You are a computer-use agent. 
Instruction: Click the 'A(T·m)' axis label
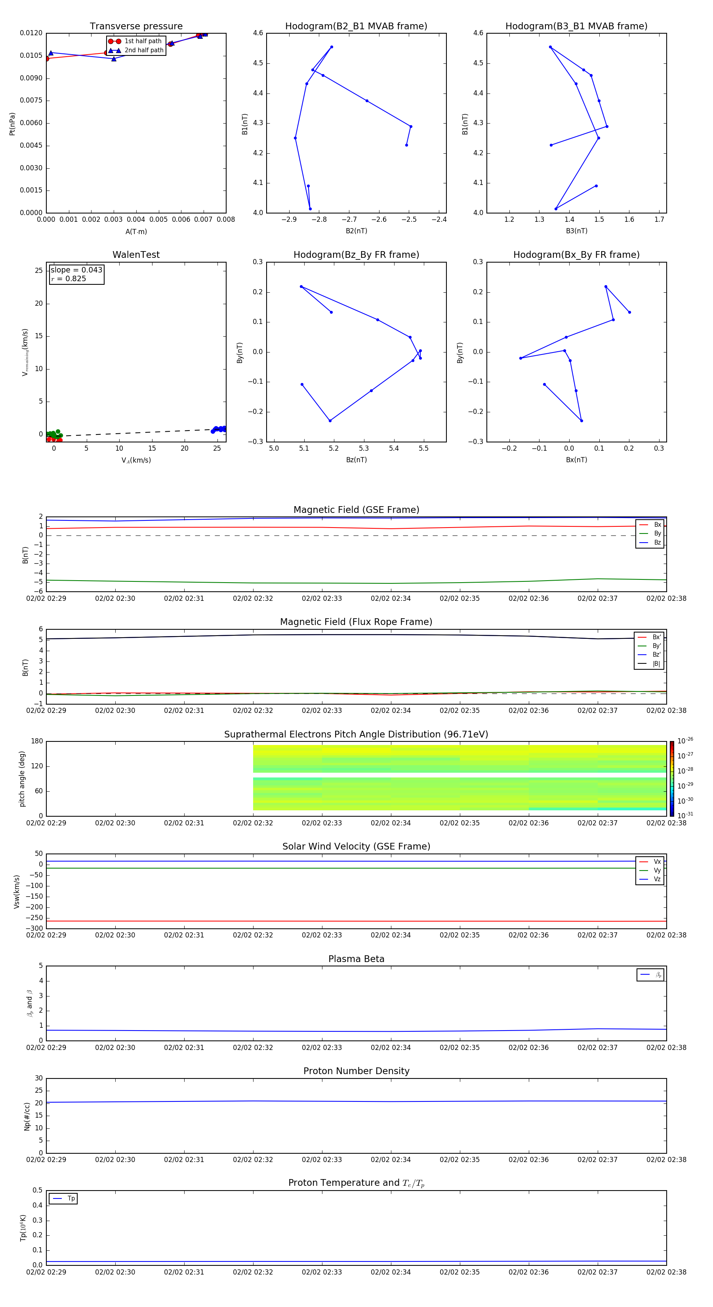[x=136, y=232]
